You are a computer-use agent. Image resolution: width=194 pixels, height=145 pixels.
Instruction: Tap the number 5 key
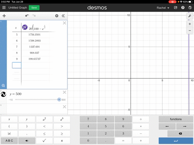tap(105, 126)
